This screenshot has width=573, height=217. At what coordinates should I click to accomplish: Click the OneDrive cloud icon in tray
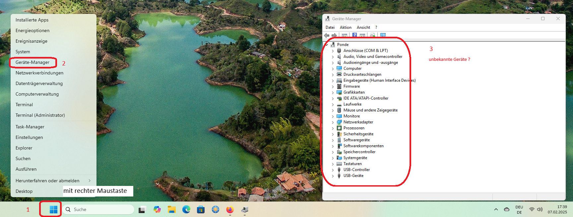coord(507,209)
